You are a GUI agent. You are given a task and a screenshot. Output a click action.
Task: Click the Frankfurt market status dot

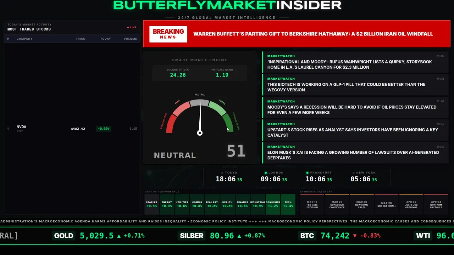coord(308,173)
